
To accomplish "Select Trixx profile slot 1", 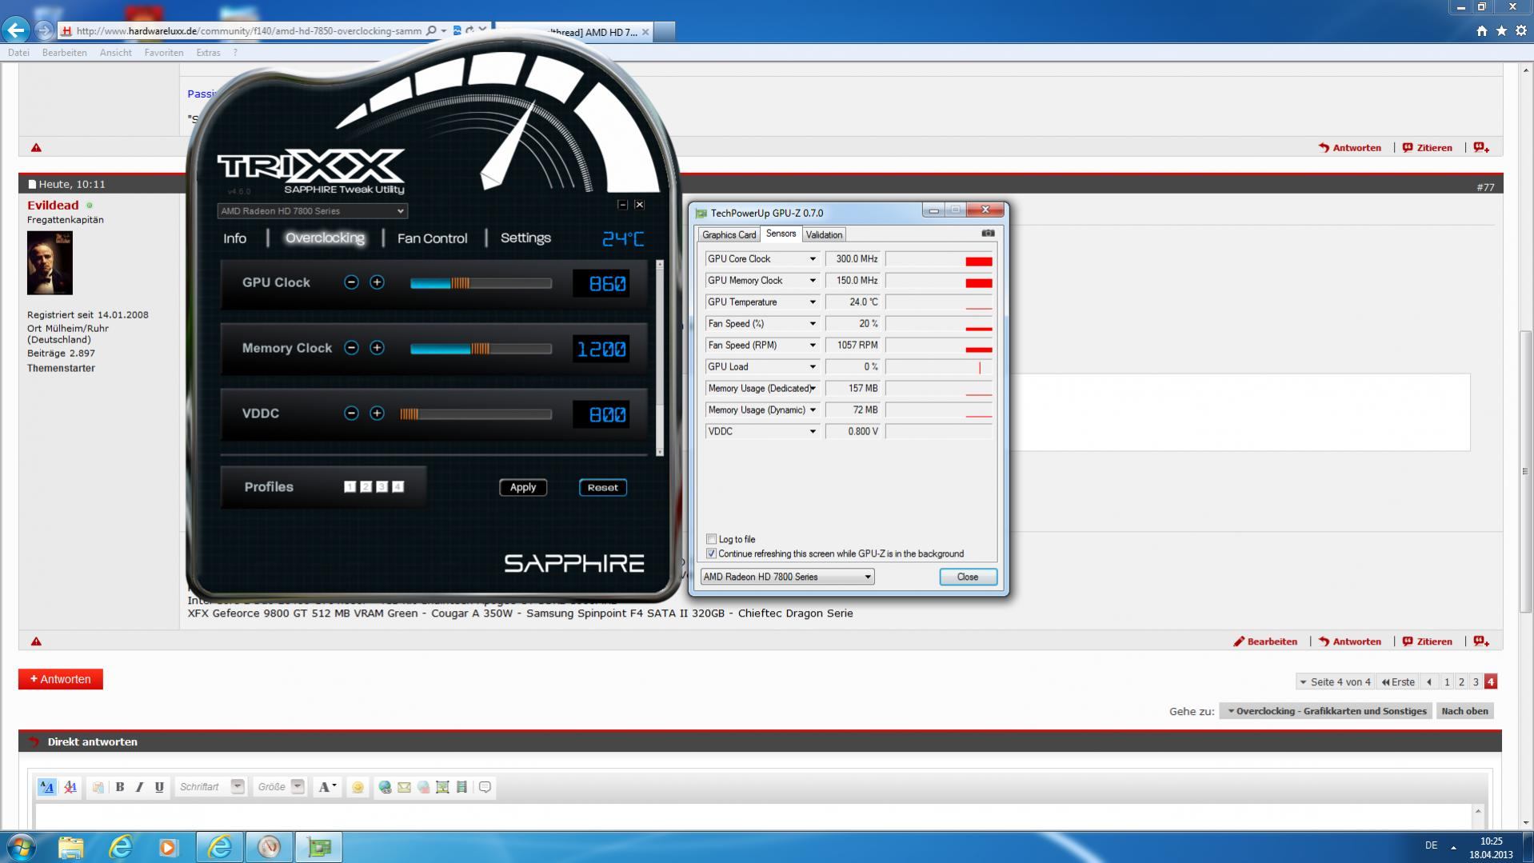I will click(350, 486).
